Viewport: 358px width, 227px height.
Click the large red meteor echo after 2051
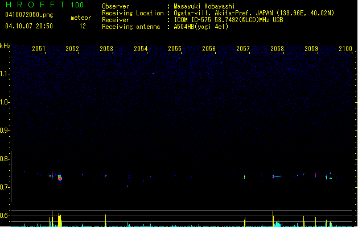[x=60, y=178]
